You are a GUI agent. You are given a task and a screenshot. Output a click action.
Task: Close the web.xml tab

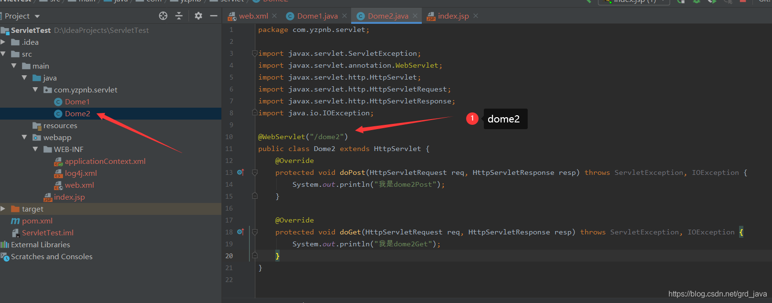274,16
